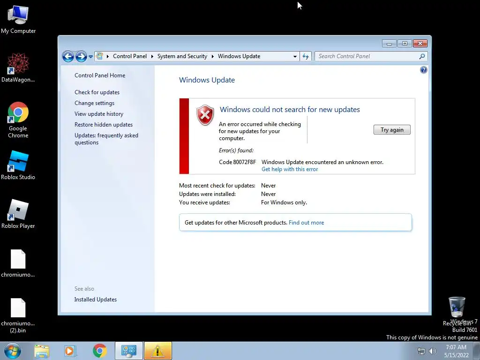Viewport: 480px width, 360px height.
Task: Click the taskbar clock and date
Action: pos(456,351)
